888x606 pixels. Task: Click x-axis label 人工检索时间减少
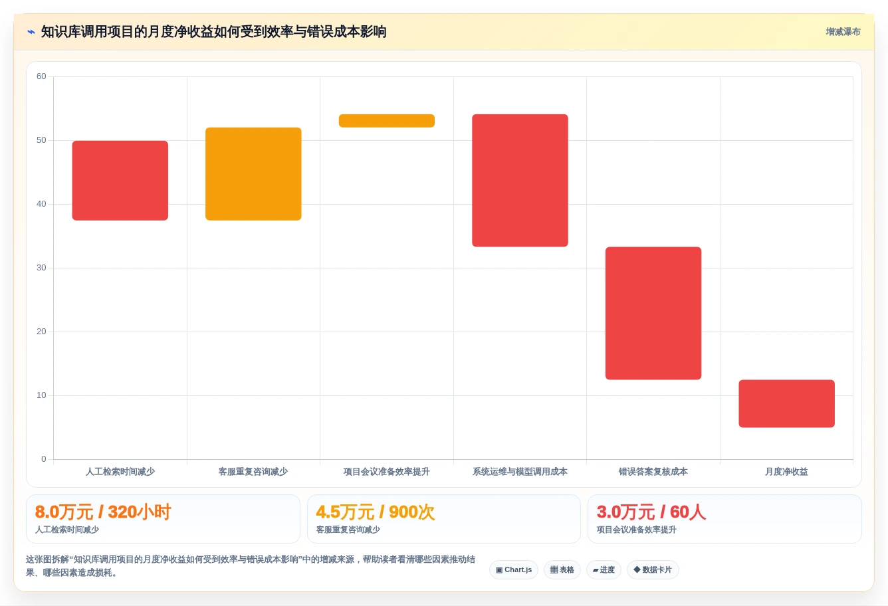point(120,472)
